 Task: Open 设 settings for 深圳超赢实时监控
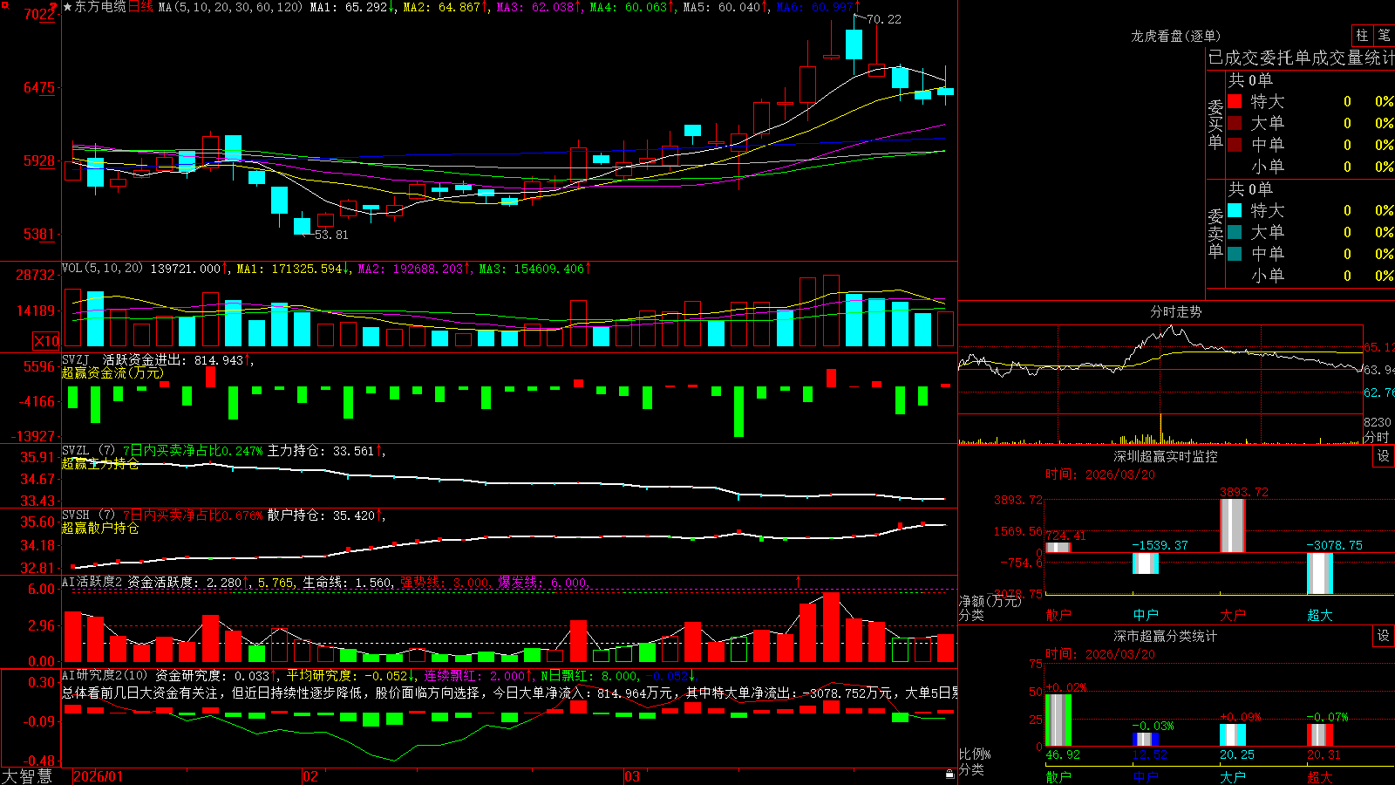click(1384, 456)
